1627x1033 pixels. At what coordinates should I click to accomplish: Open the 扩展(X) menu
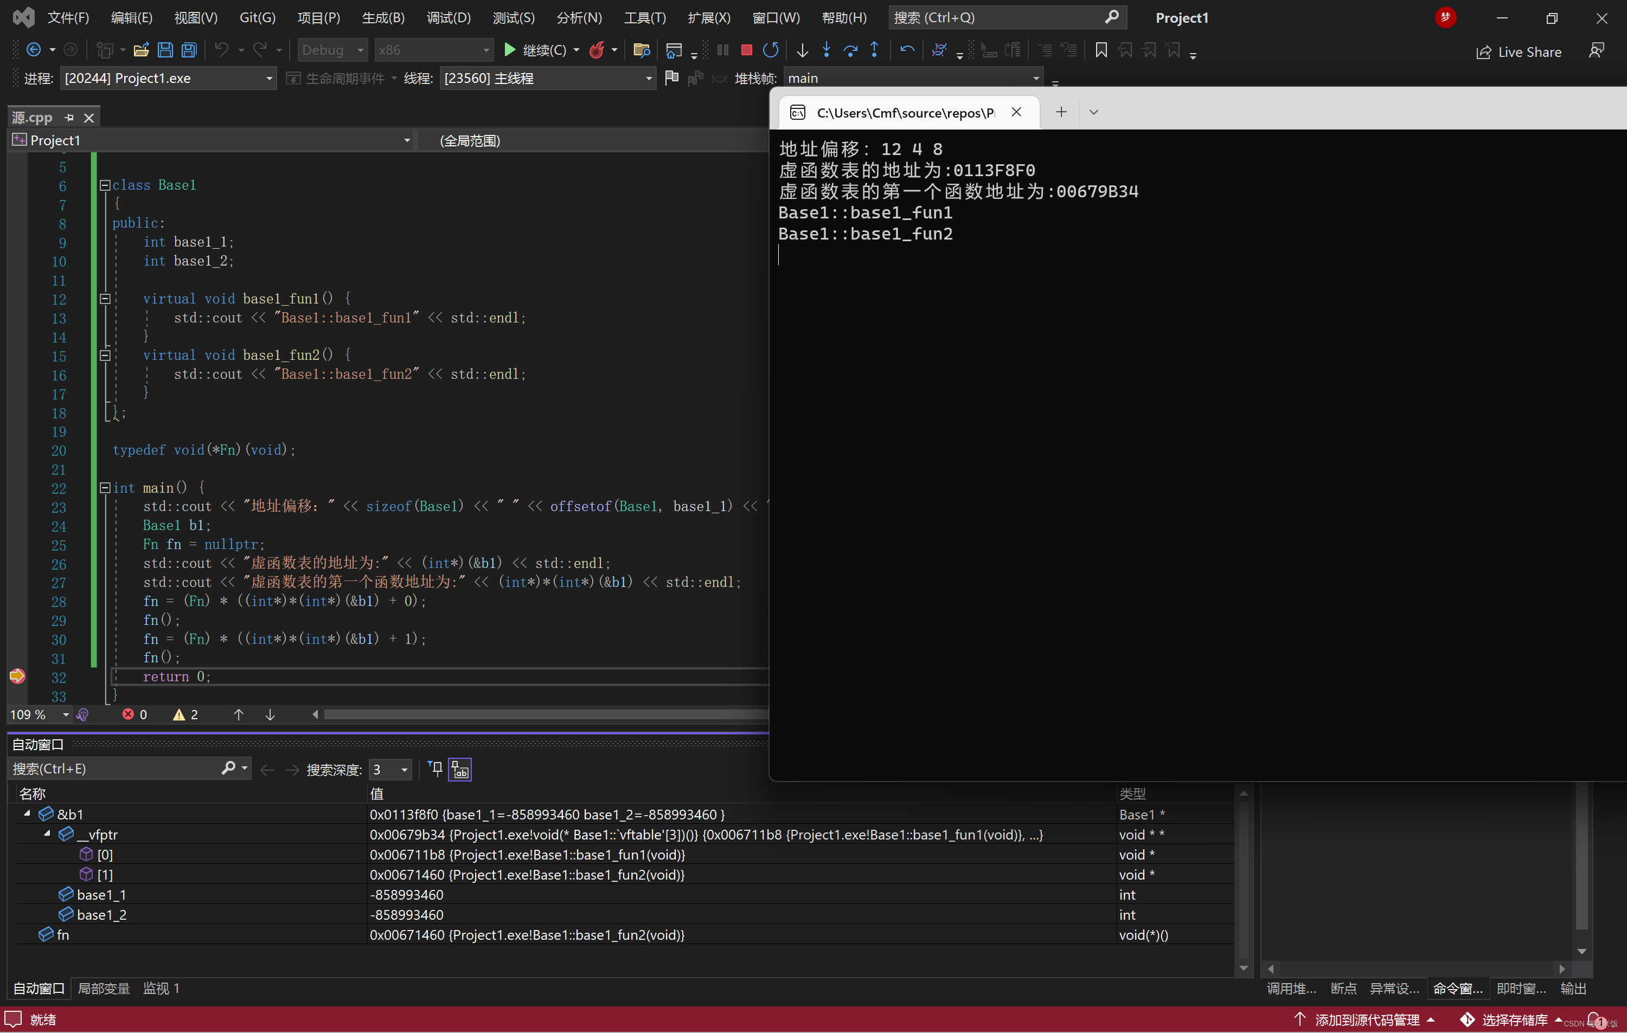tap(709, 17)
